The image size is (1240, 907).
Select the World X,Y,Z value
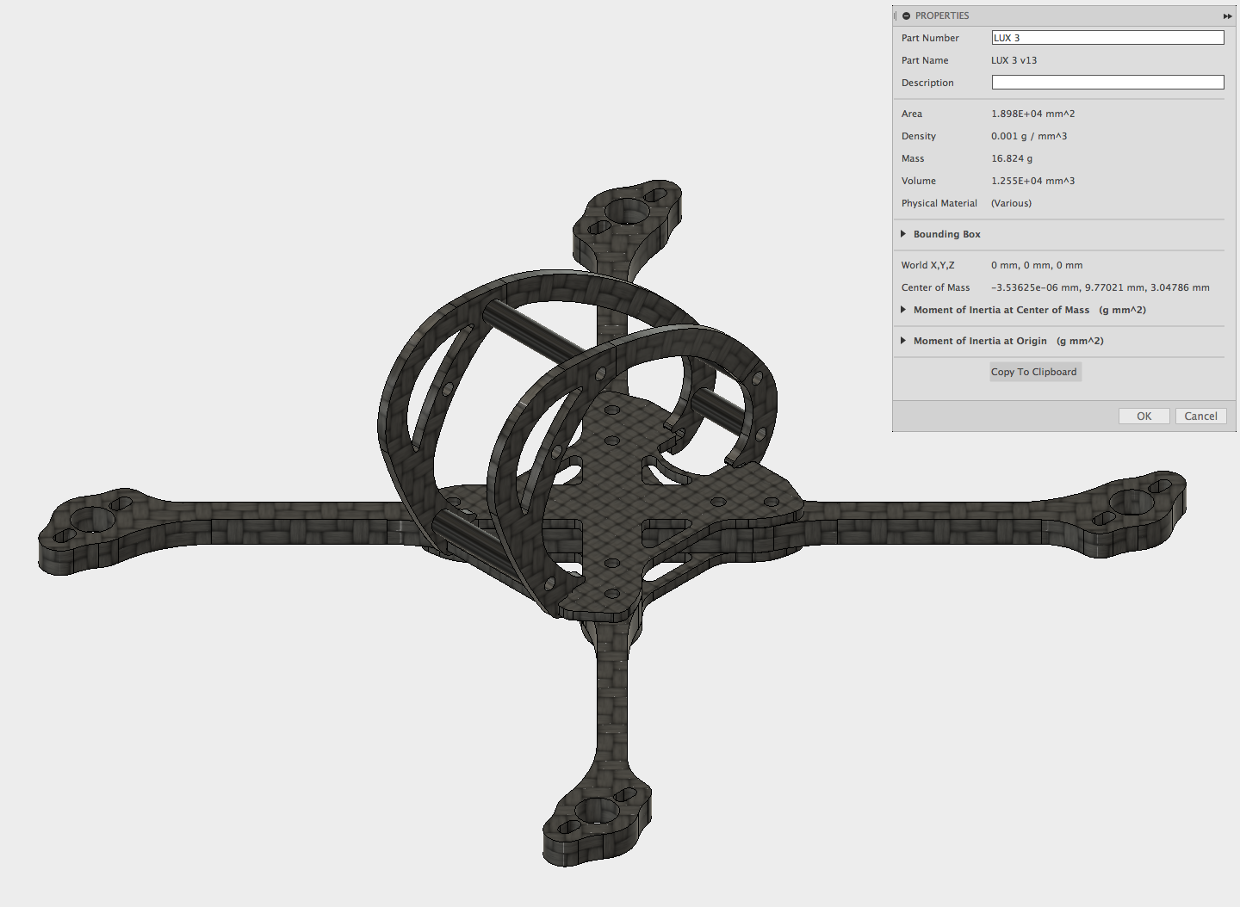coord(1037,265)
